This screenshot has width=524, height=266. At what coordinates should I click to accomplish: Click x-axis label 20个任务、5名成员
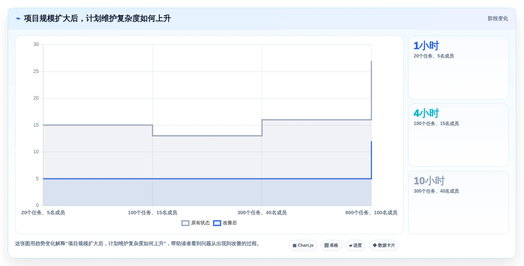click(x=43, y=213)
